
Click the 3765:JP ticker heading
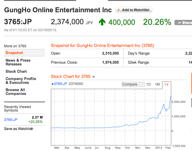(x=18, y=22)
